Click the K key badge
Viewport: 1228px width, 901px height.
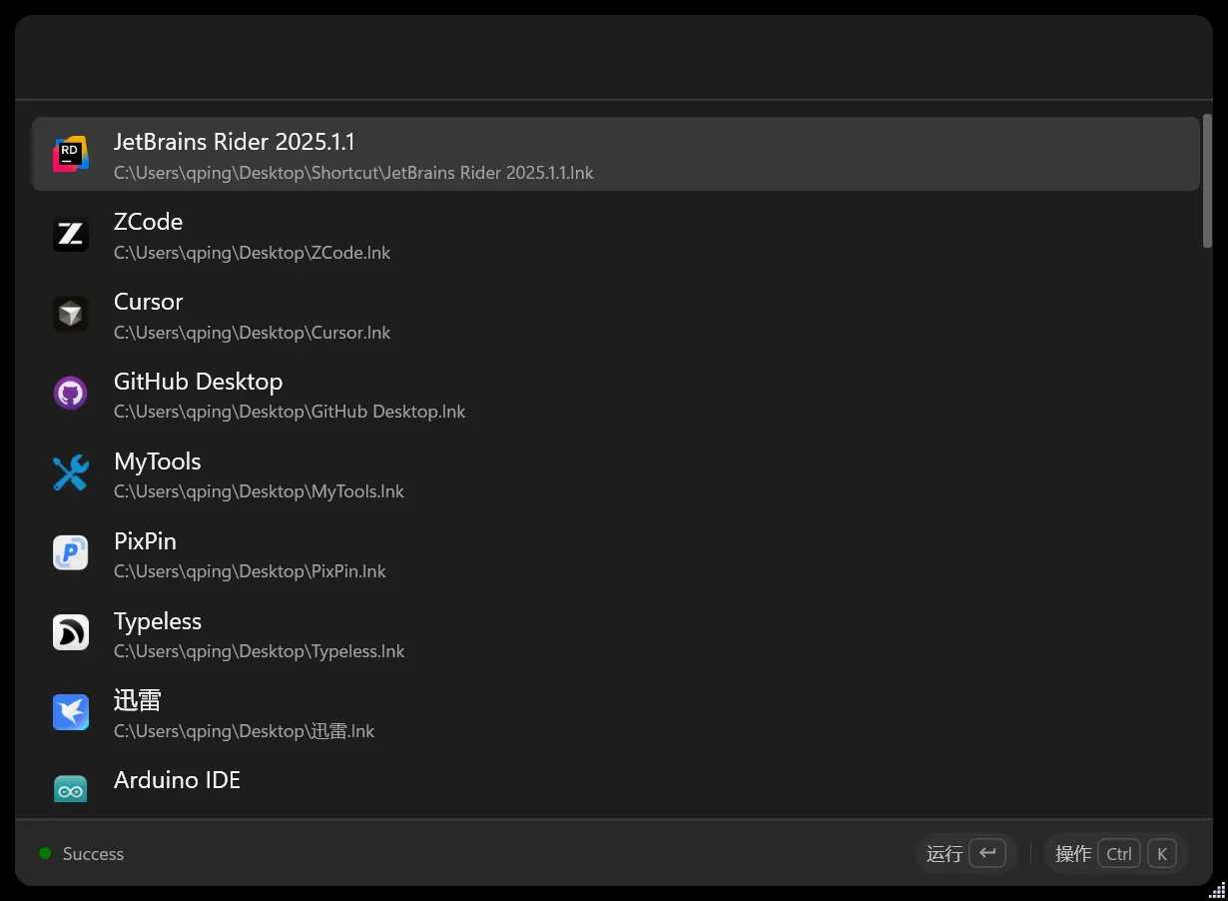(1162, 854)
